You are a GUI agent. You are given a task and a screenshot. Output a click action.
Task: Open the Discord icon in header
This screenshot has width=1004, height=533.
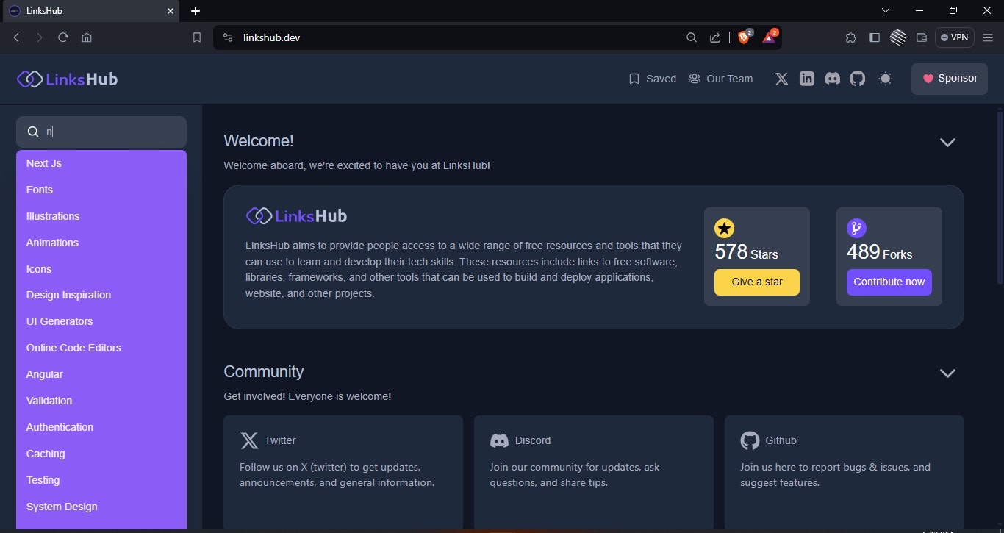832,79
